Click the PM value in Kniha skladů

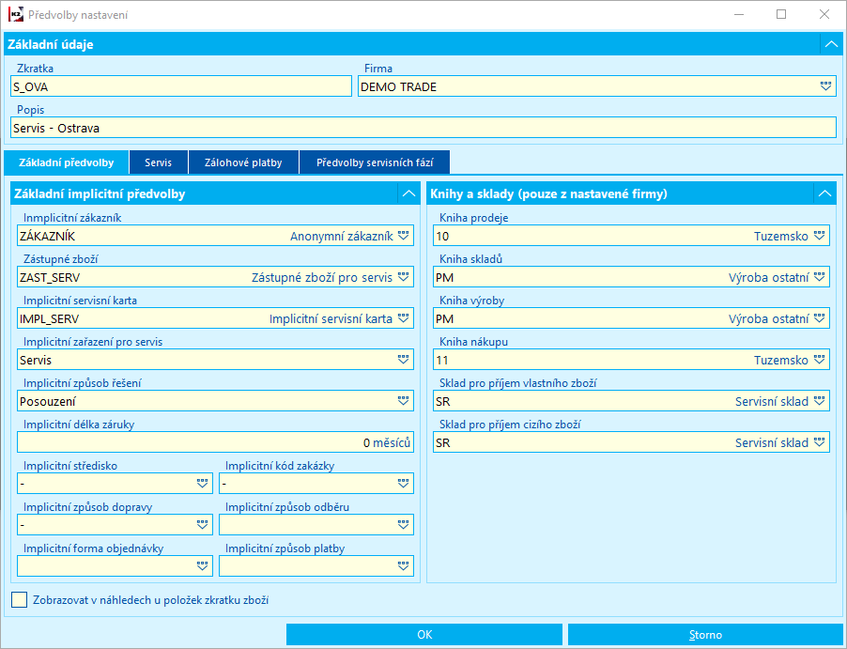coord(444,278)
